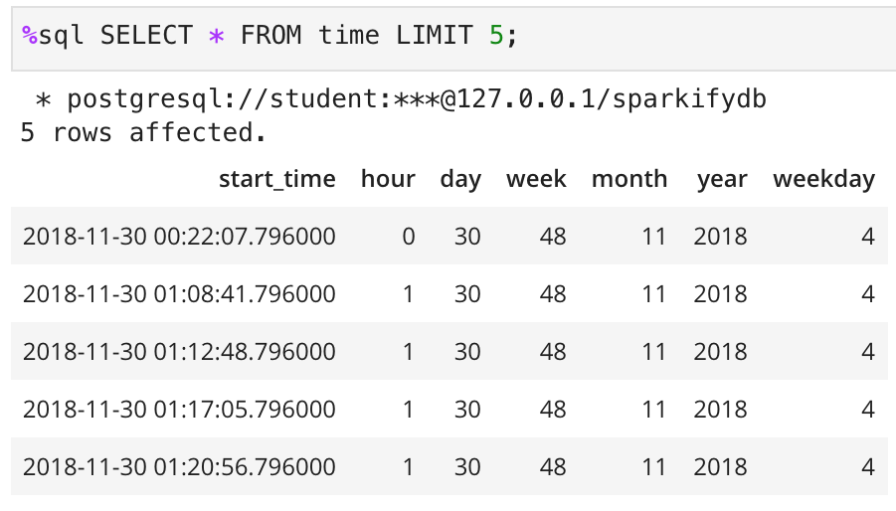This screenshot has height=511, width=896.
Task: Click weekday 4 in the 01:20:56 row
Action: point(868,467)
